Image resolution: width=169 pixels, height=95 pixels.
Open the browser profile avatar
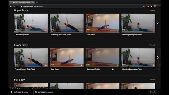(155, 6)
